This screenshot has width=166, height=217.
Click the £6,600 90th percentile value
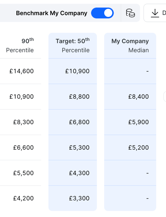(x=23, y=148)
